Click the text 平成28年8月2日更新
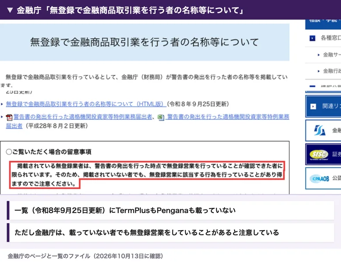The image size is (341, 265). pos(57,126)
